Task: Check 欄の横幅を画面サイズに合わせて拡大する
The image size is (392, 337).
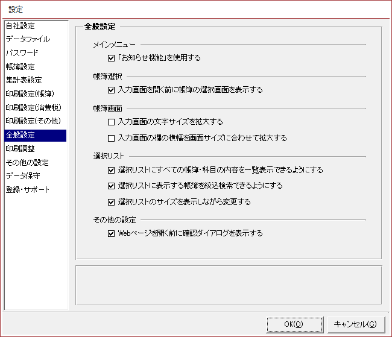Action: (x=111, y=138)
